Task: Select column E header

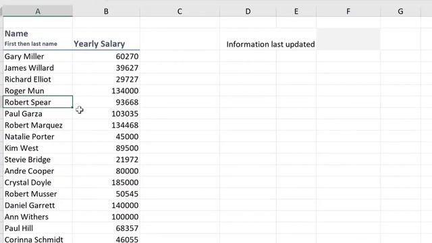Action: [296, 11]
